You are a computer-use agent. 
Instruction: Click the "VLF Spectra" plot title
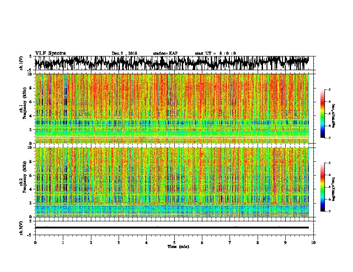[50, 53]
